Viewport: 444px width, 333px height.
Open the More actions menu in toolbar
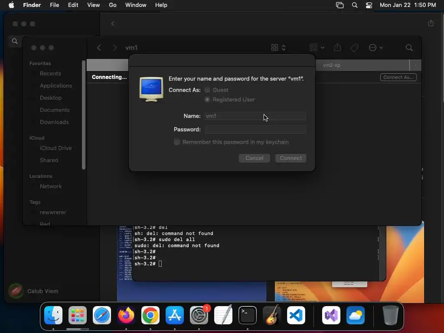pyautogui.click(x=375, y=48)
